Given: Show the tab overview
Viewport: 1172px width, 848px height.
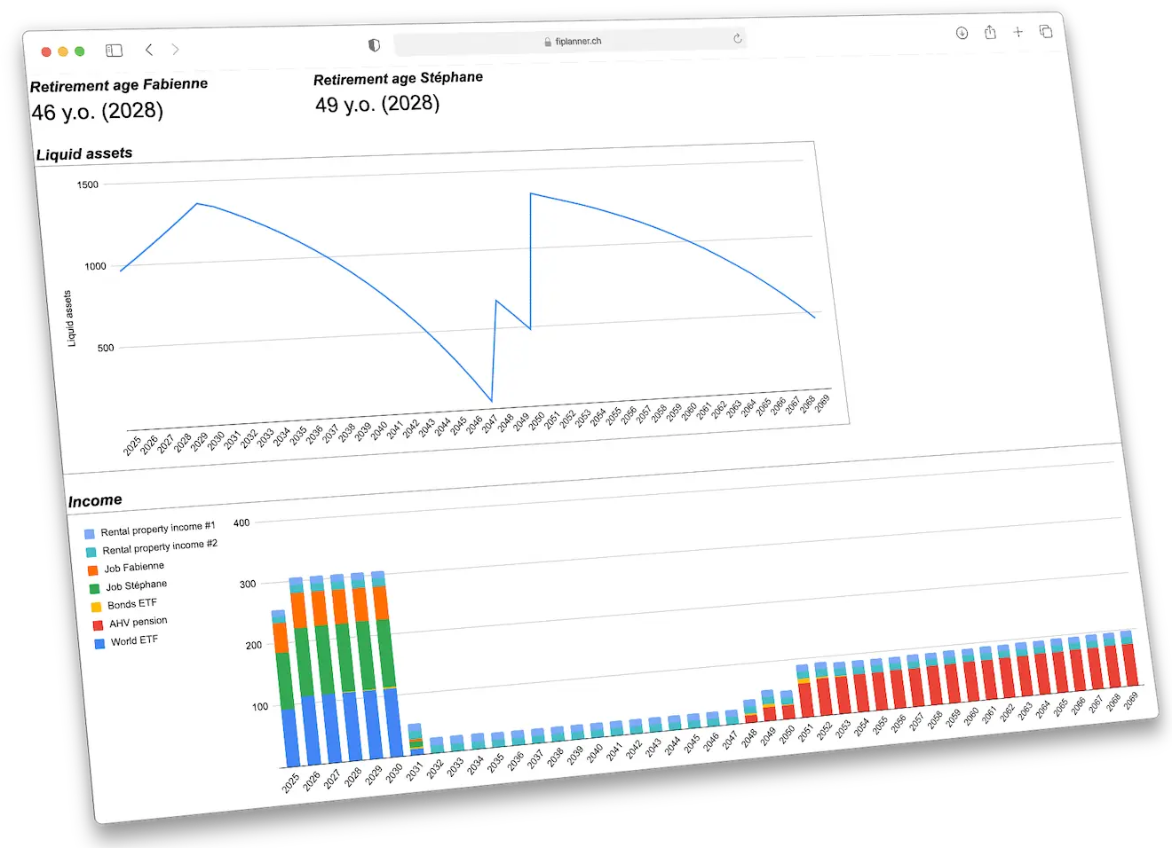Looking at the screenshot, I should point(1046,31).
